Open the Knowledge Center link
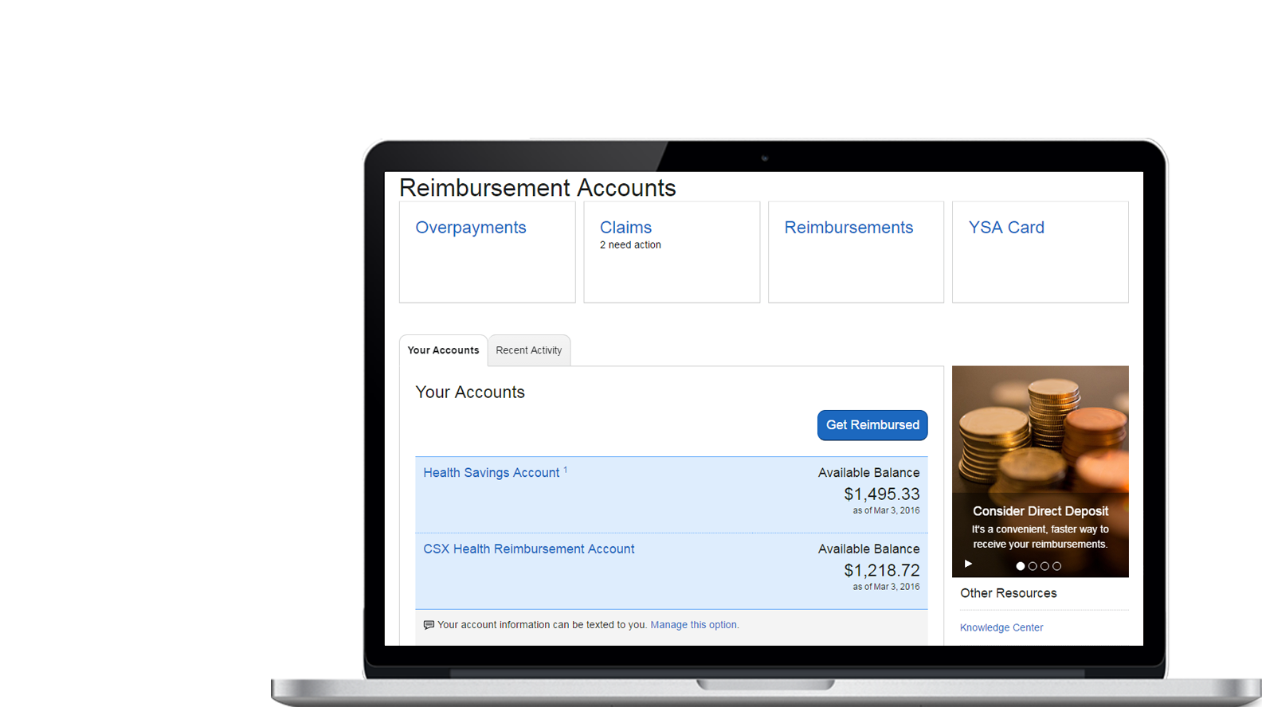 [x=1001, y=627]
